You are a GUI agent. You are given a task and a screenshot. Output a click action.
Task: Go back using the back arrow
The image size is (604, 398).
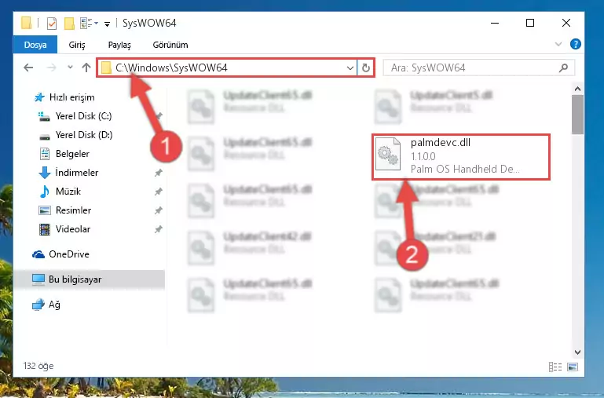(28, 68)
